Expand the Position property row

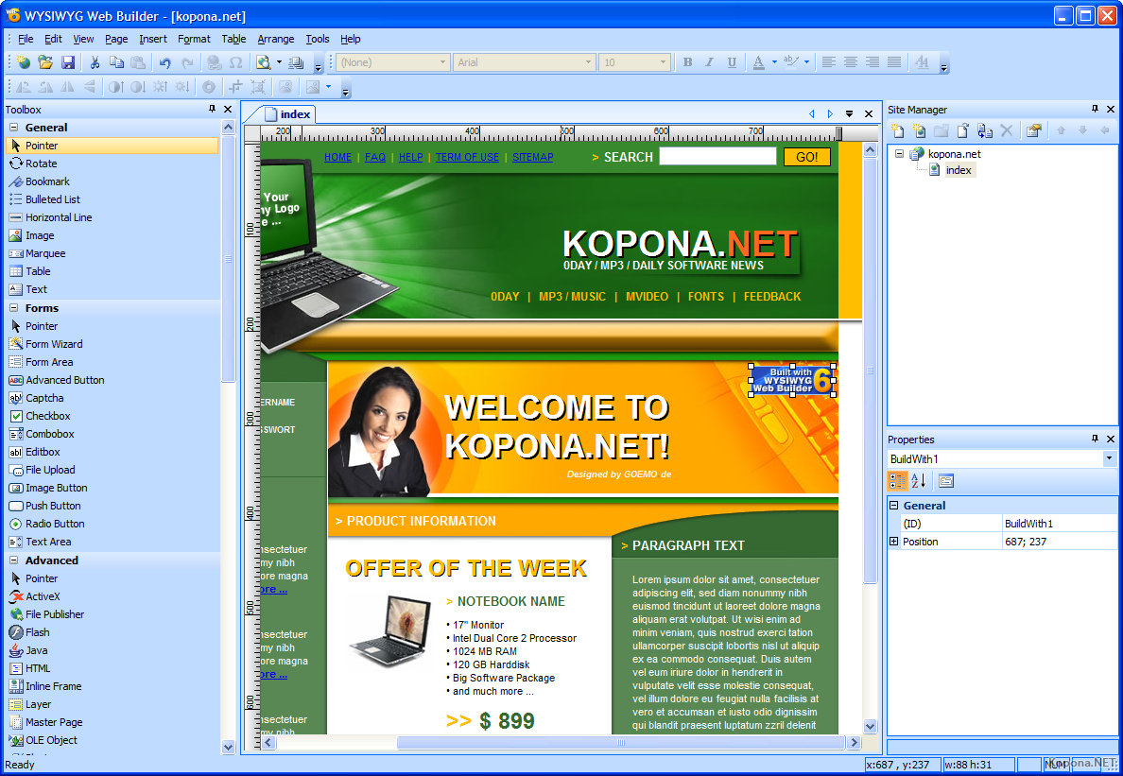click(x=893, y=542)
